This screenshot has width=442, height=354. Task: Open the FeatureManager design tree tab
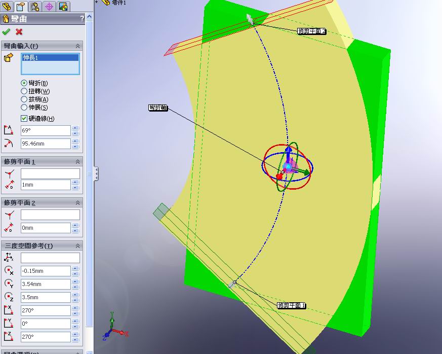tap(7, 6)
